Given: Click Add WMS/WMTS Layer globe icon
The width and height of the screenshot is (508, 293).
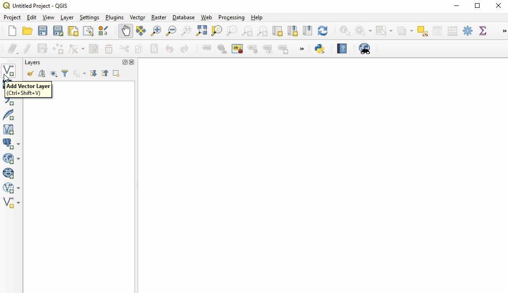Looking at the screenshot, I should coord(8,158).
